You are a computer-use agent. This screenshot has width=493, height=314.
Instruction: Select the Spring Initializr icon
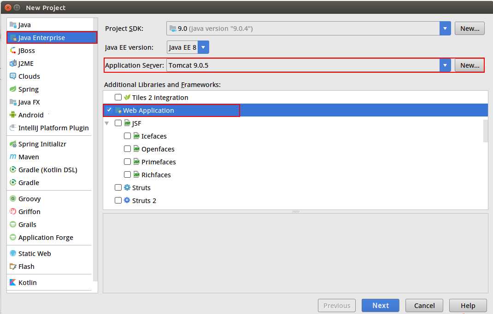click(x=13, y=144)
